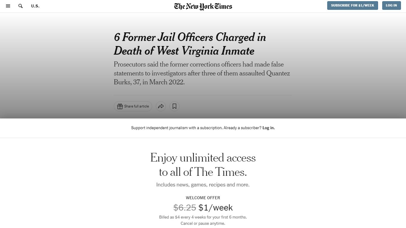Click 'Includes news, games, recipes and more'
406x228 pixels.
coord(203,185)
